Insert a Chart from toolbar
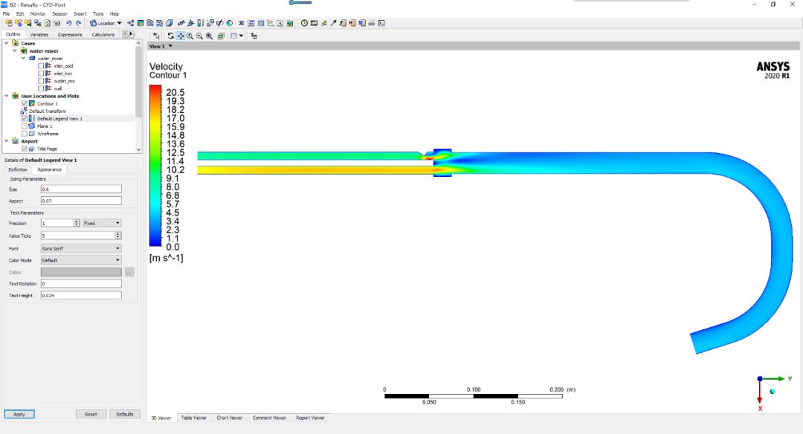This screenshot has width=803, height=434. [x=270, y=23]
